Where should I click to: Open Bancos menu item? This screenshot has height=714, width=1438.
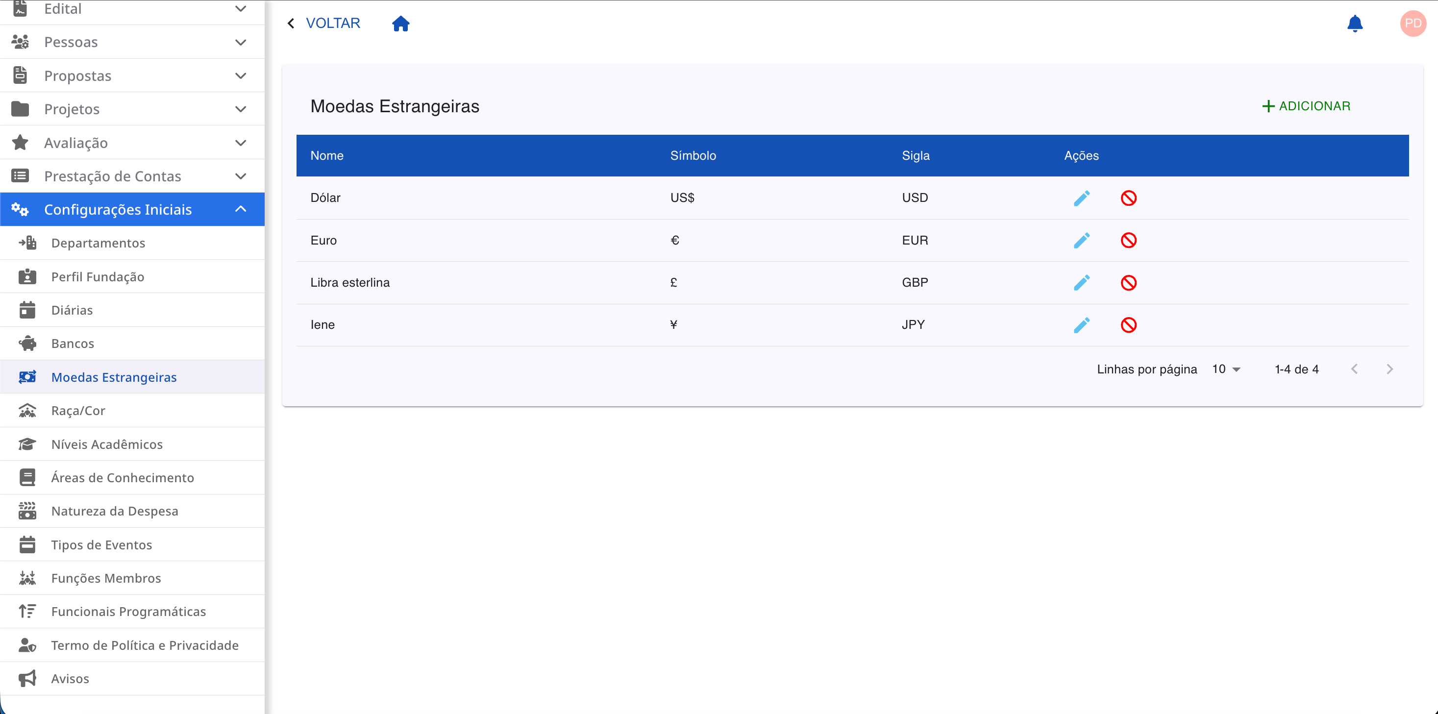click(132, 344)
